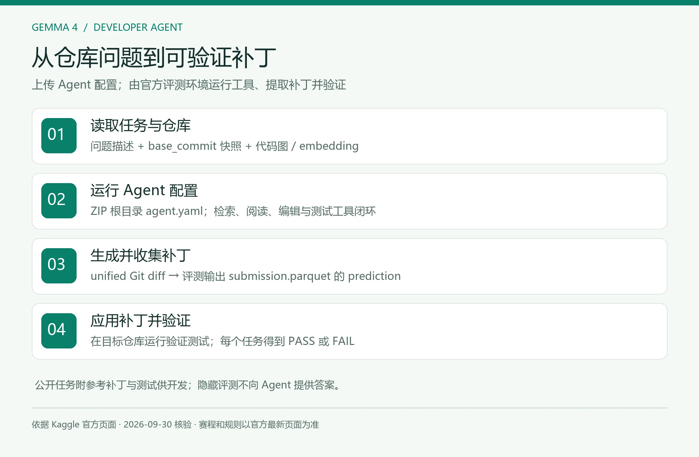The width and height of the screenshot is (699, 457).
Task: Select the heading 从仓库问题到可验证补丁
Action: (154, 58)
